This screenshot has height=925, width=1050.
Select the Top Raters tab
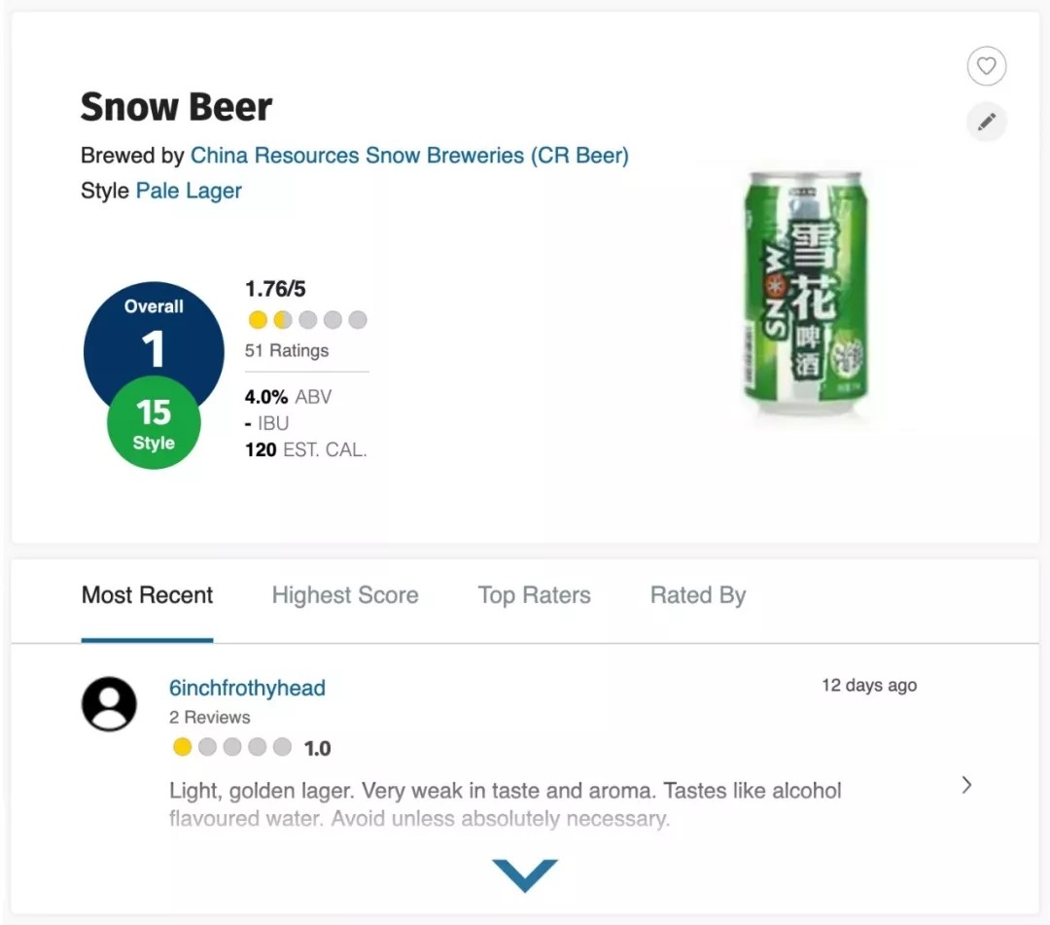pos(534,595)
